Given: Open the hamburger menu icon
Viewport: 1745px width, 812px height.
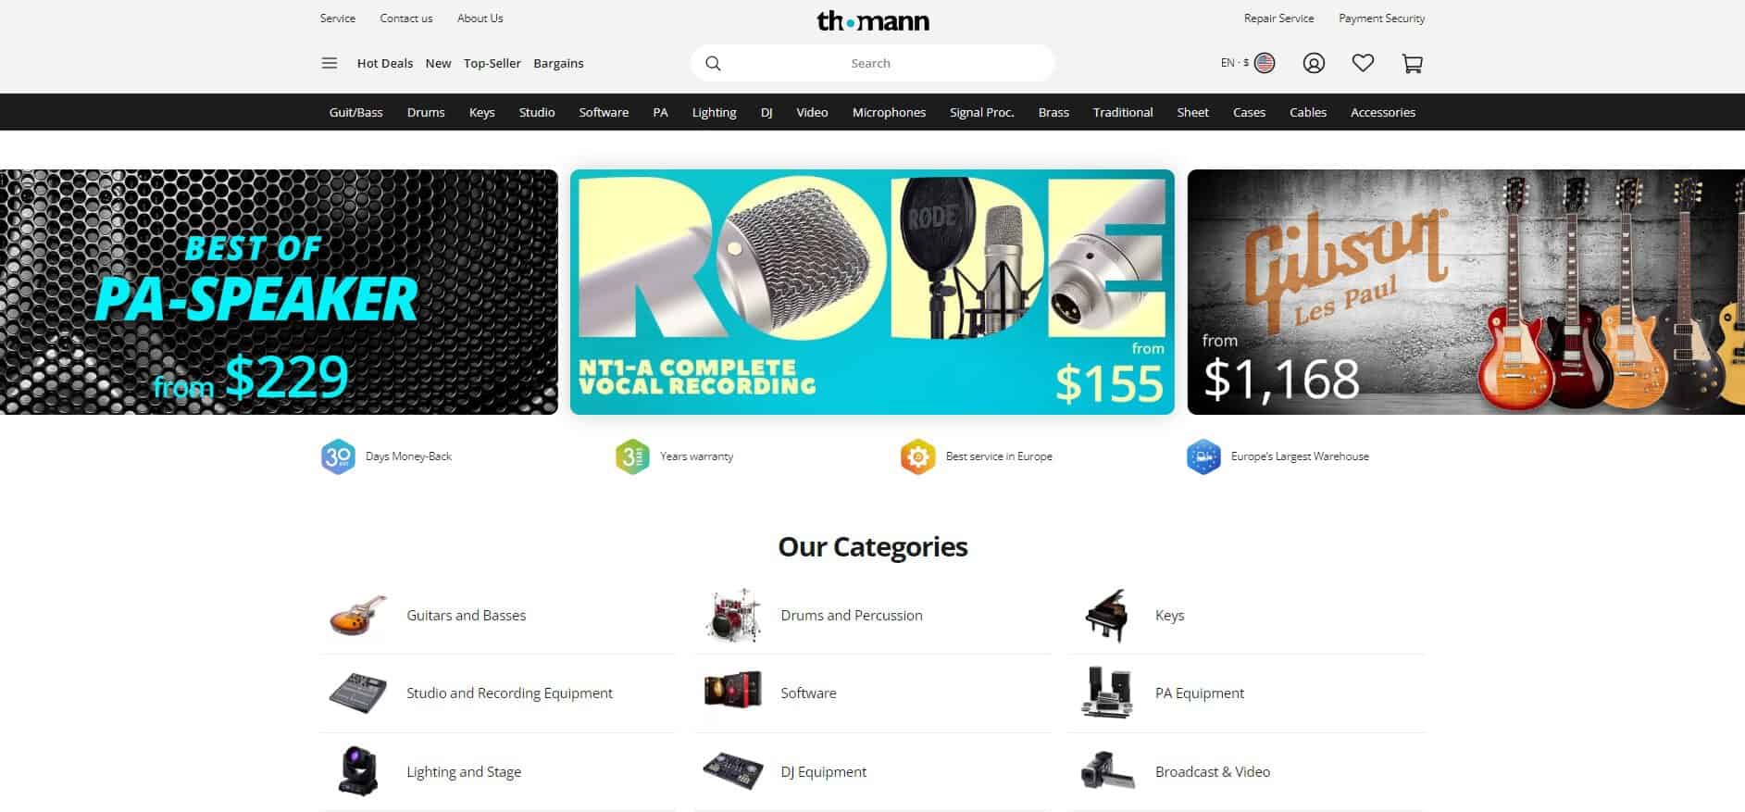Looking at the screenshot, I should pos(329,63).
